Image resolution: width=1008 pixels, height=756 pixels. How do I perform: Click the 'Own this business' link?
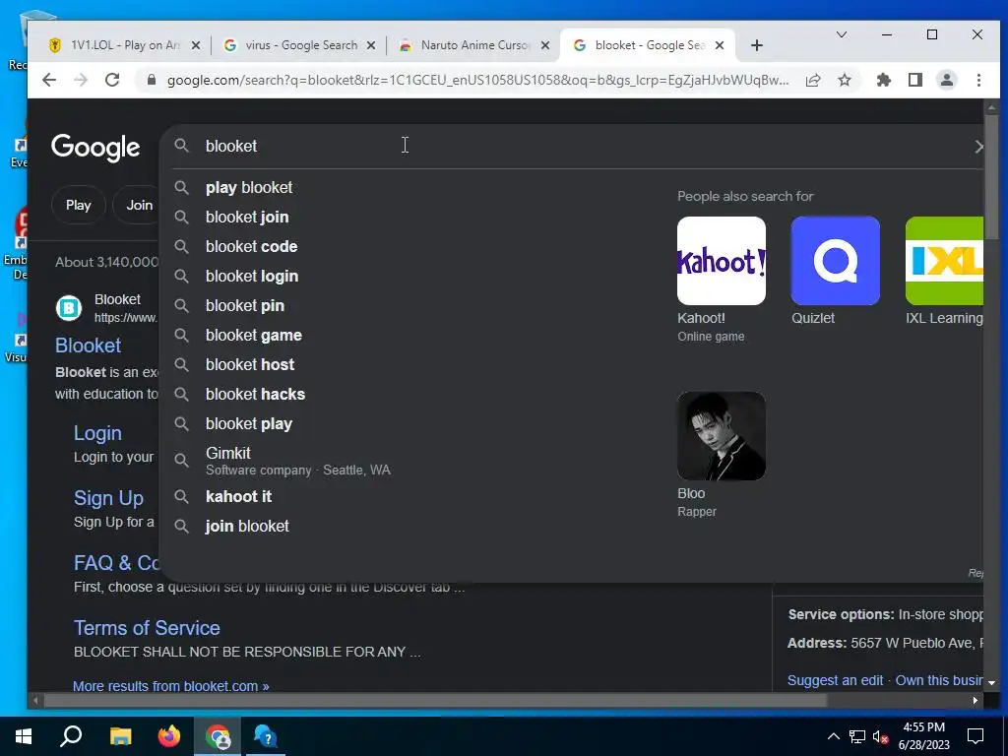[x=939, y=680]
